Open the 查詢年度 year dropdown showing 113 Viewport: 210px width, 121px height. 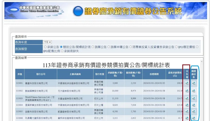click(47, 42)
